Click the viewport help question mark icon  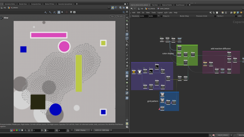click(x=127, y=12)
